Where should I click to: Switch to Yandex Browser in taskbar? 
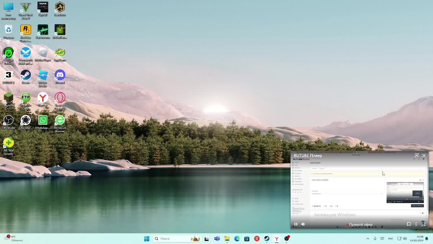(x=276, y=239)
